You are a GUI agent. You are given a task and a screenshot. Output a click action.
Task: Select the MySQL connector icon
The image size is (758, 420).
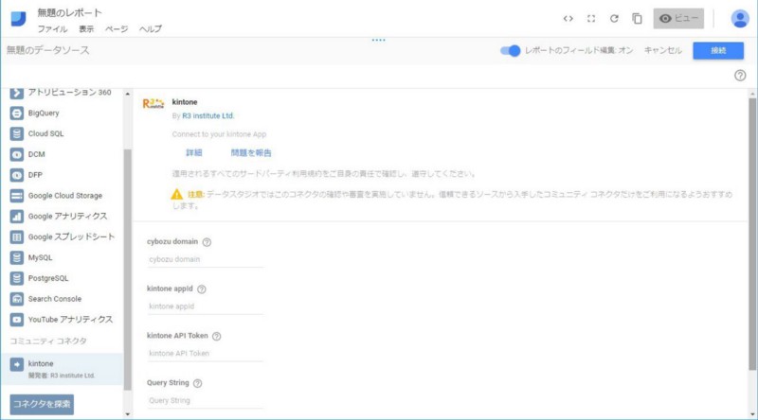[16, 258]
